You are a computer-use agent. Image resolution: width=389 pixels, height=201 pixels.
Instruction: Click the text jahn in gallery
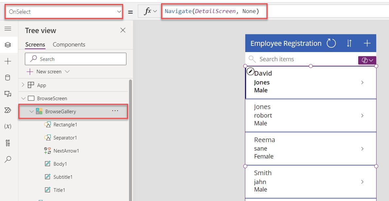tap(260, 182)
